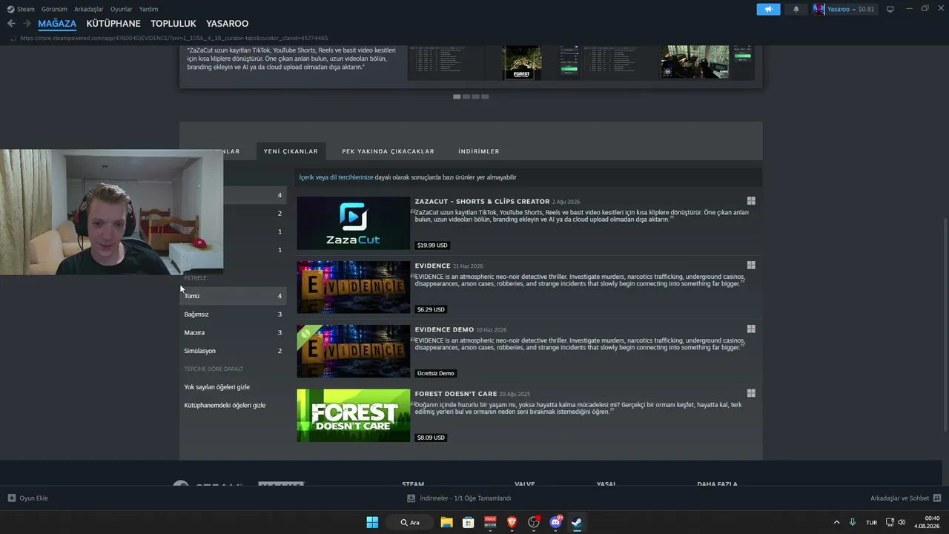The width and height of the screenshot is (949, 534).
Task: Click the Forest Doesn't Care capsule thumbnail
Action: (x=354, y=415)
